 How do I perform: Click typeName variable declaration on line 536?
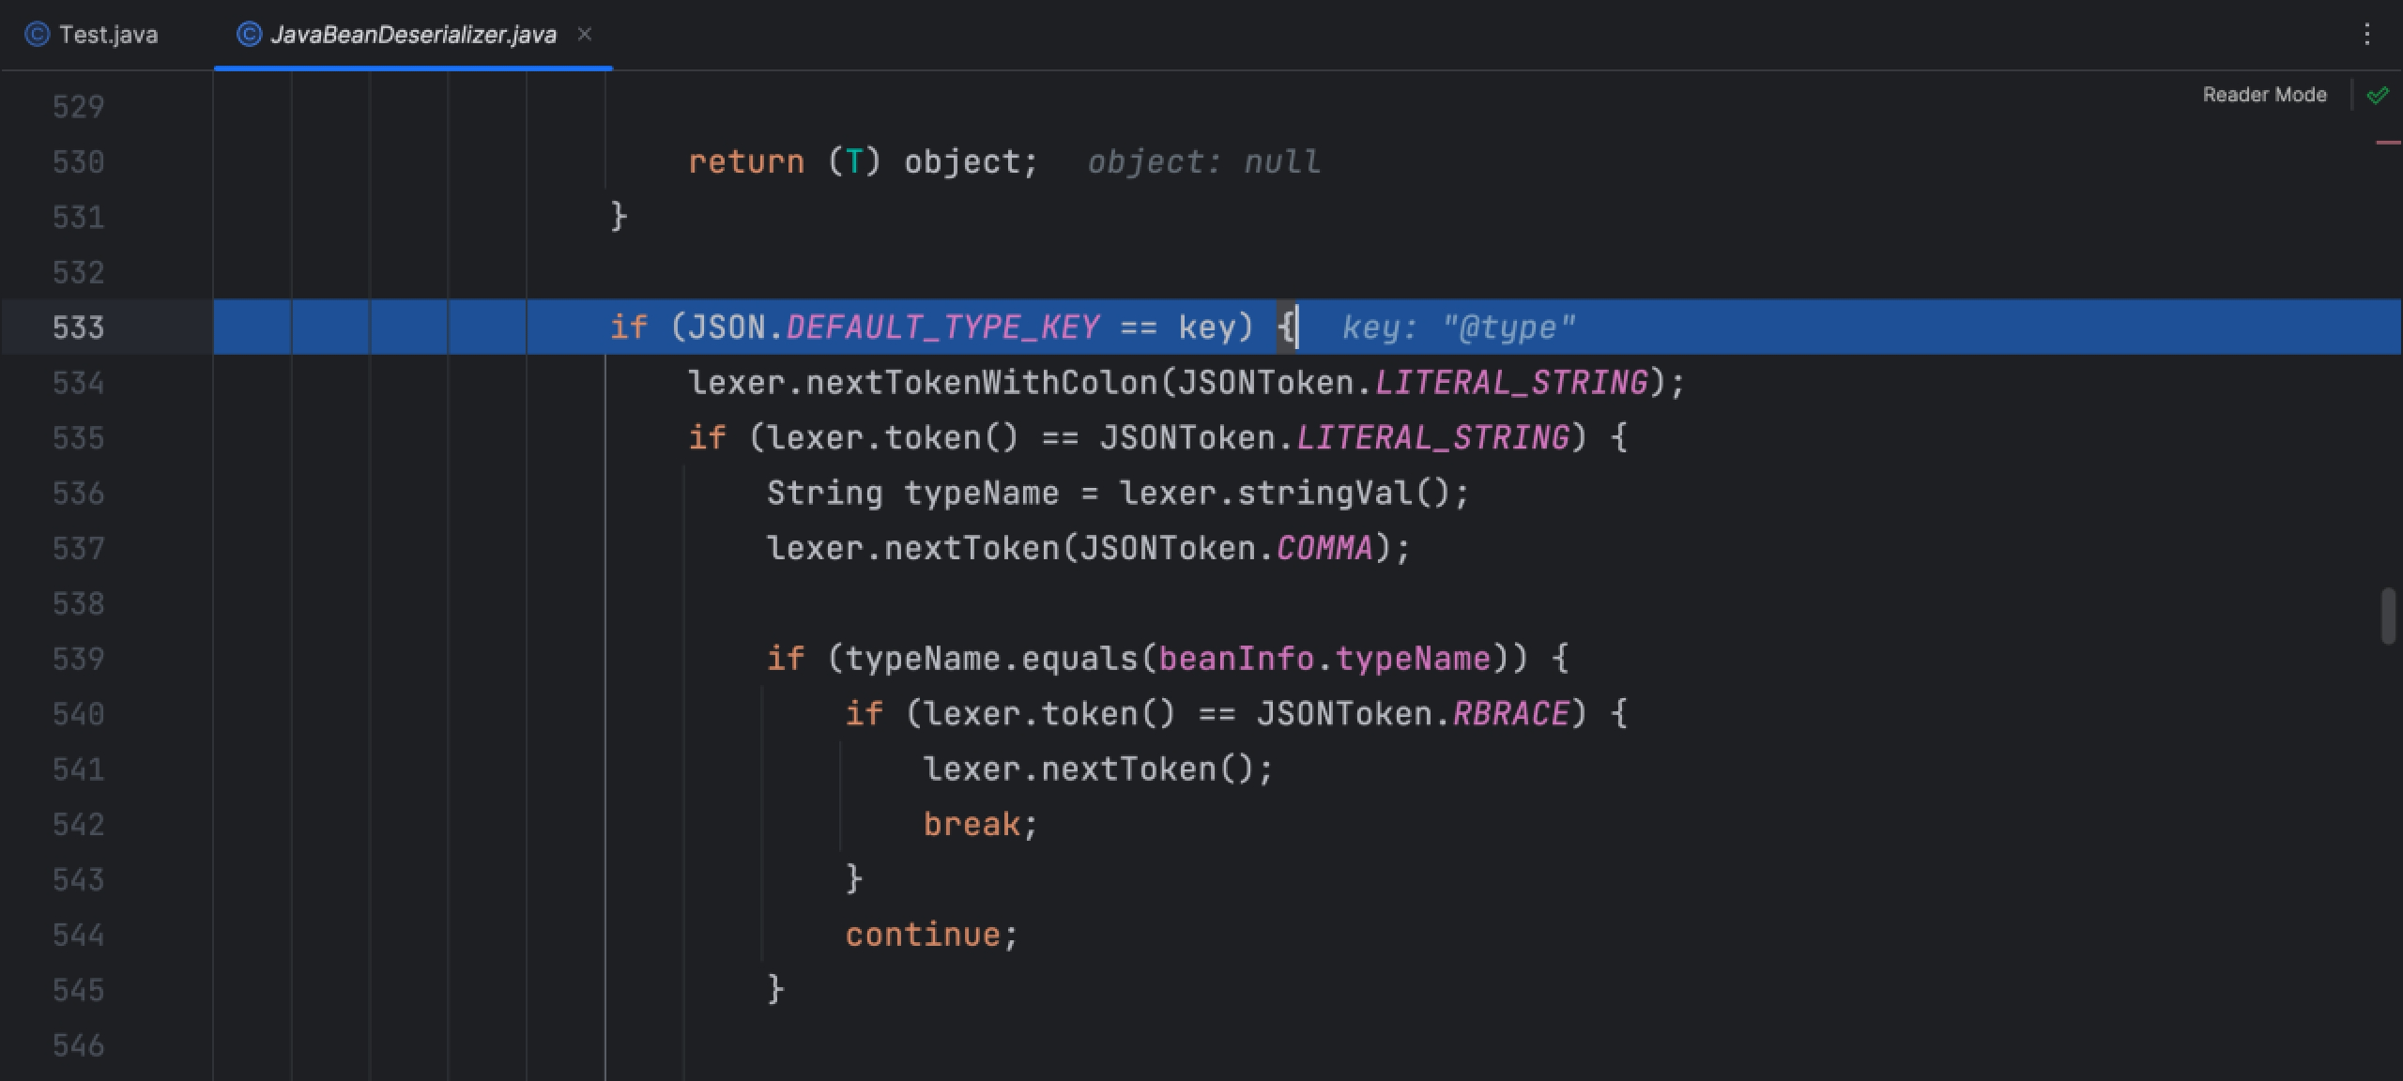click(x=982, y=494)
